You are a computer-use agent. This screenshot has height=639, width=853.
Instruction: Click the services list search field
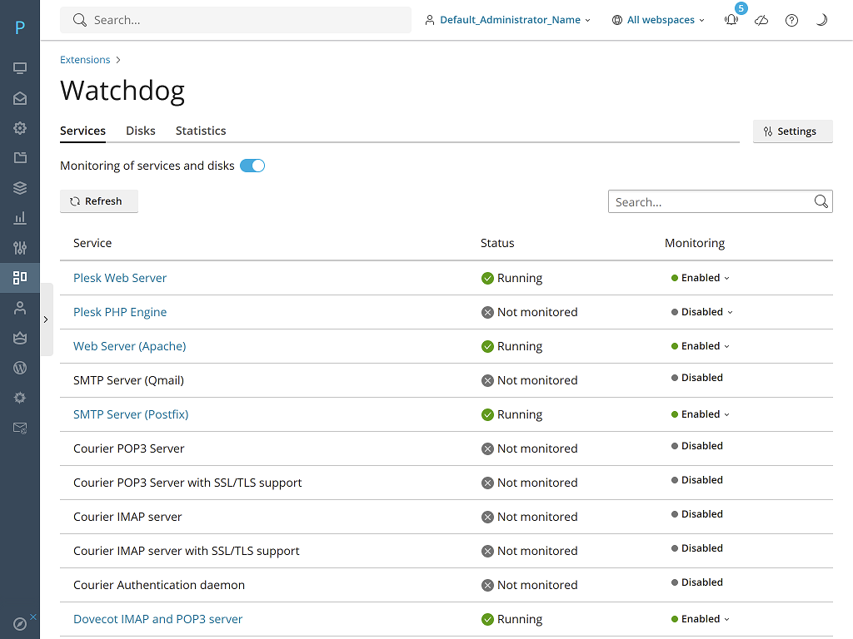(x=711, y=202)
